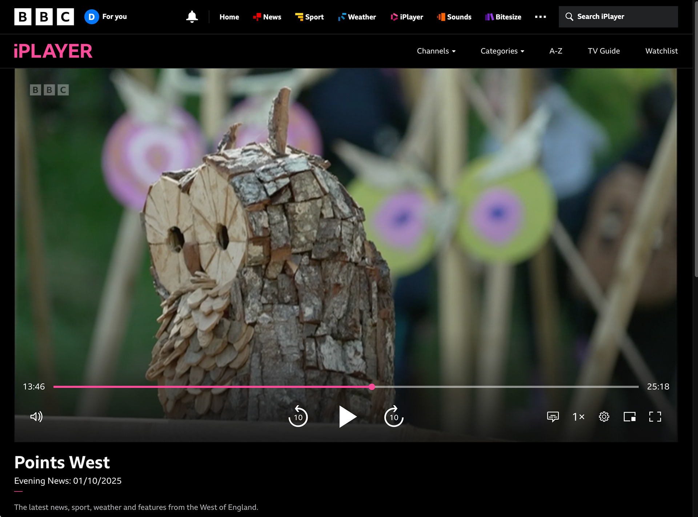Toggle subtitles in the player
The image size is (698, 517).
(553, 417)
